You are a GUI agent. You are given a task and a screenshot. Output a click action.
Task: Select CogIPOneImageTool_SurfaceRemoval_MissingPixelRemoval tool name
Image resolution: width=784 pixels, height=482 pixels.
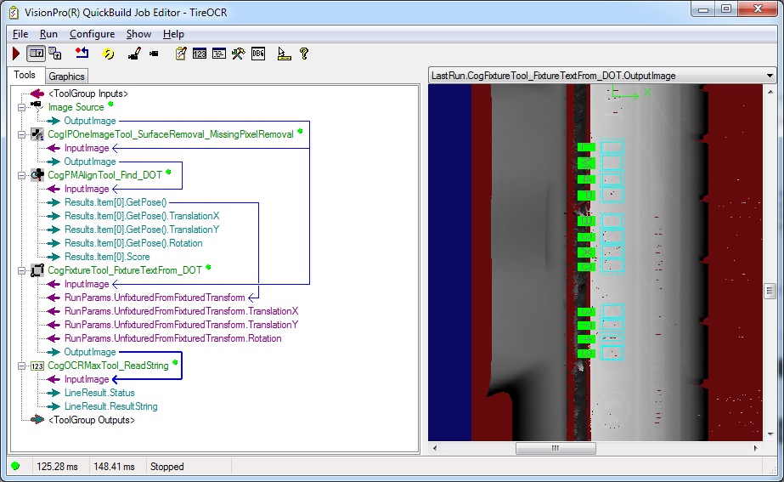point(171,134)
